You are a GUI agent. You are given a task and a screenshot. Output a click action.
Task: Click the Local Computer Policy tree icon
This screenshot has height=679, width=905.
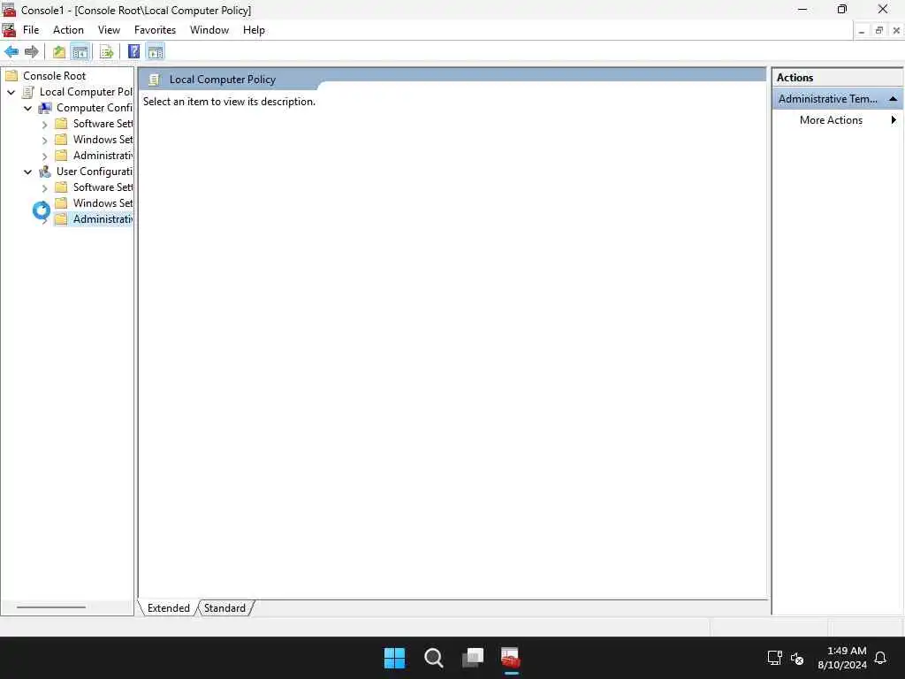tap(28, 92)
